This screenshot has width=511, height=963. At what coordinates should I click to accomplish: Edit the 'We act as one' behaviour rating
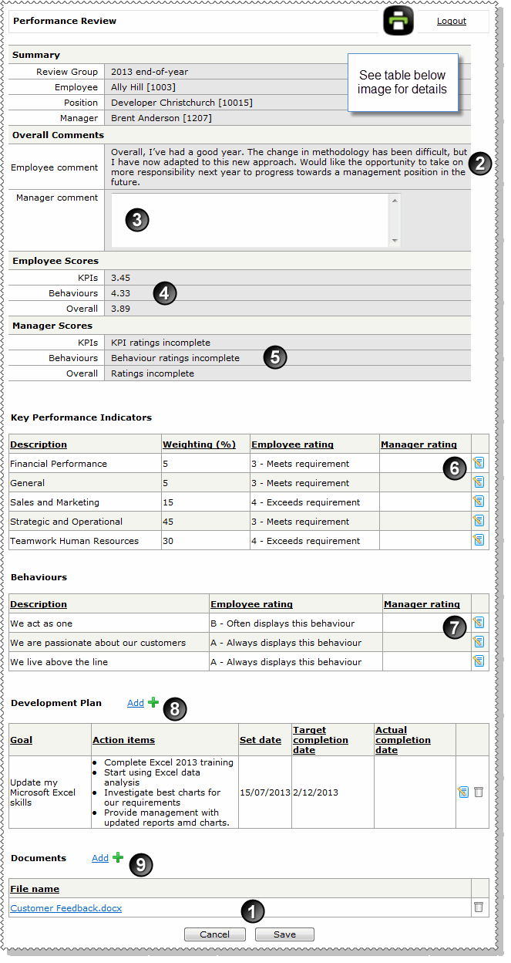(479, 623)
